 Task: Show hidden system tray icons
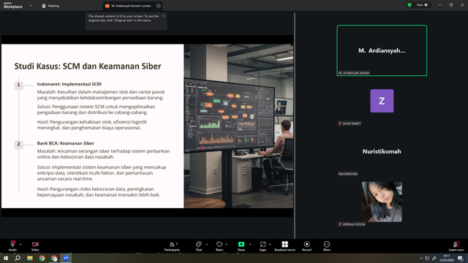[421, 258]
